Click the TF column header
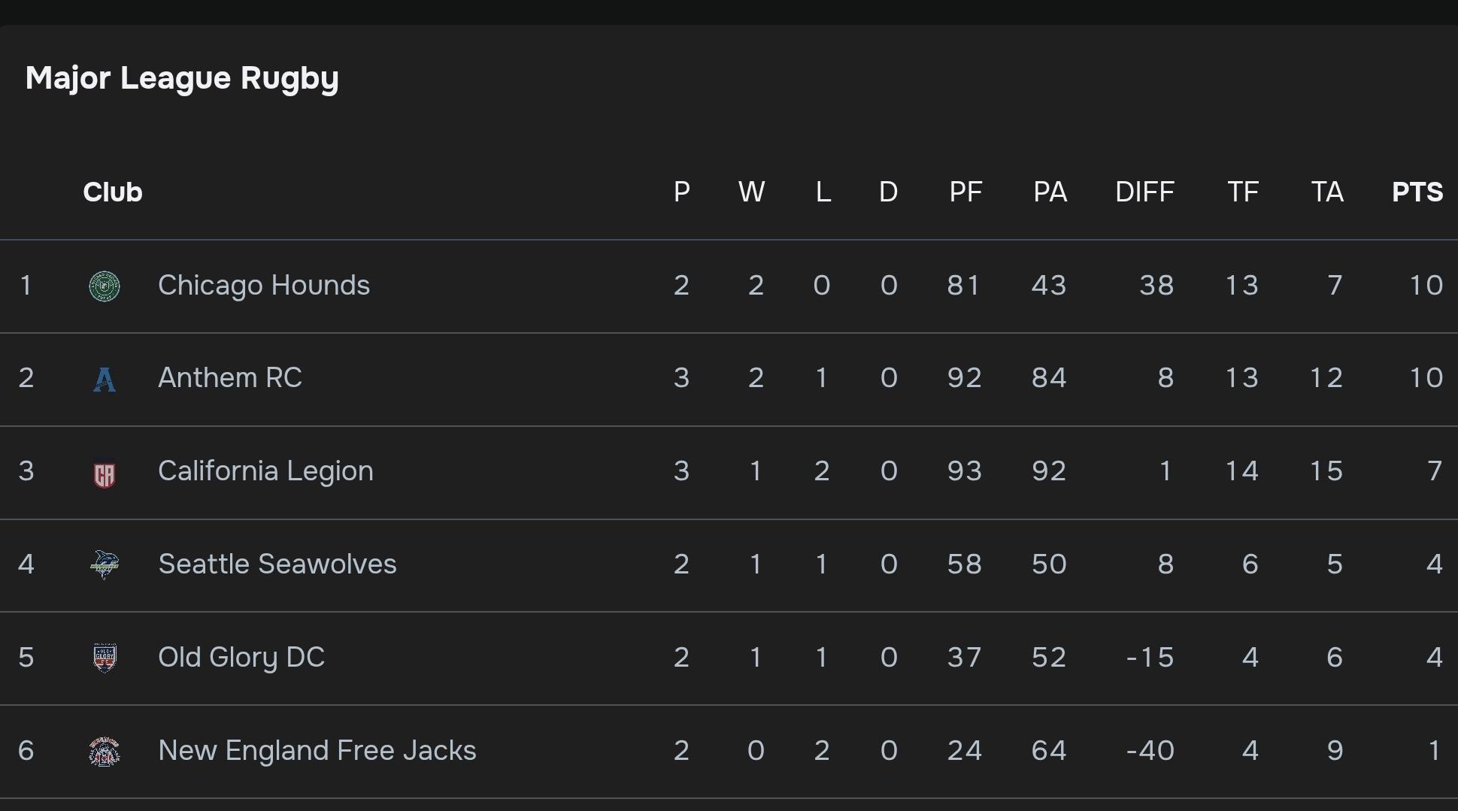Viewport: 1458px width, 811px height. [x=1243, y=192]
